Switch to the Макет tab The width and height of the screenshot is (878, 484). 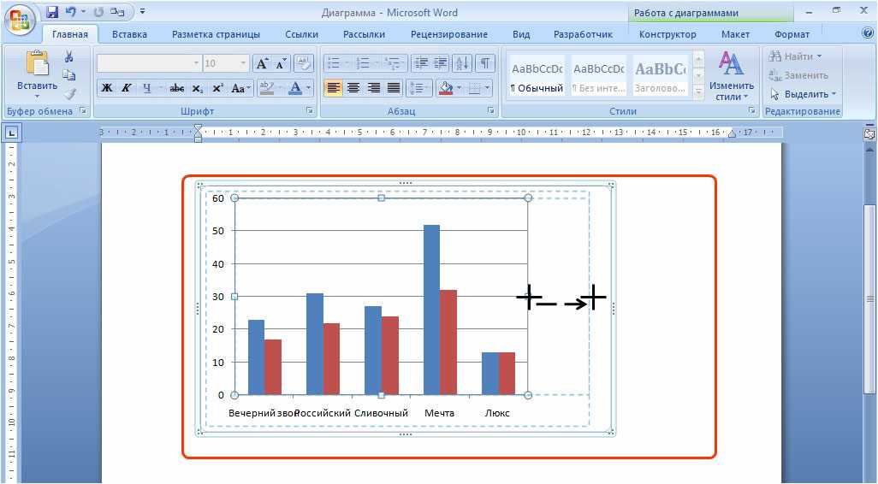[735, 34]
